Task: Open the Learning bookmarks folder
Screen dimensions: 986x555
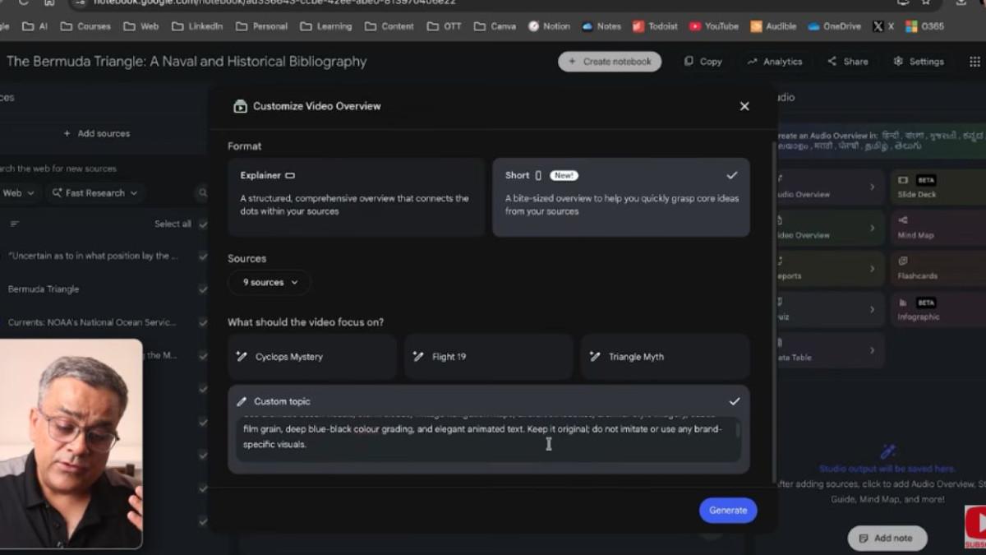Action: pyautogui.click(x=325, y=26)
